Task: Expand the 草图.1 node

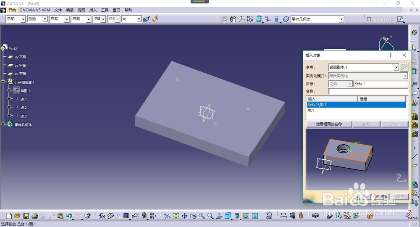Action: [x=9, y=90]
